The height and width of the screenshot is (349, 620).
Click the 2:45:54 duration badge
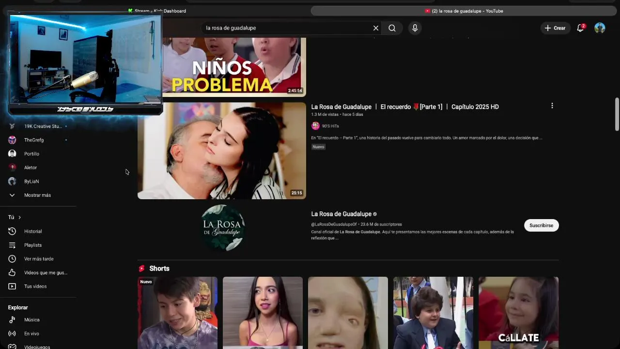point(294,91)
